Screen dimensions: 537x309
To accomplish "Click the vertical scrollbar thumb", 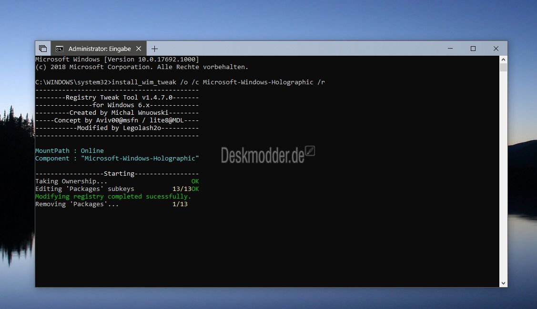I will [503, 67].
